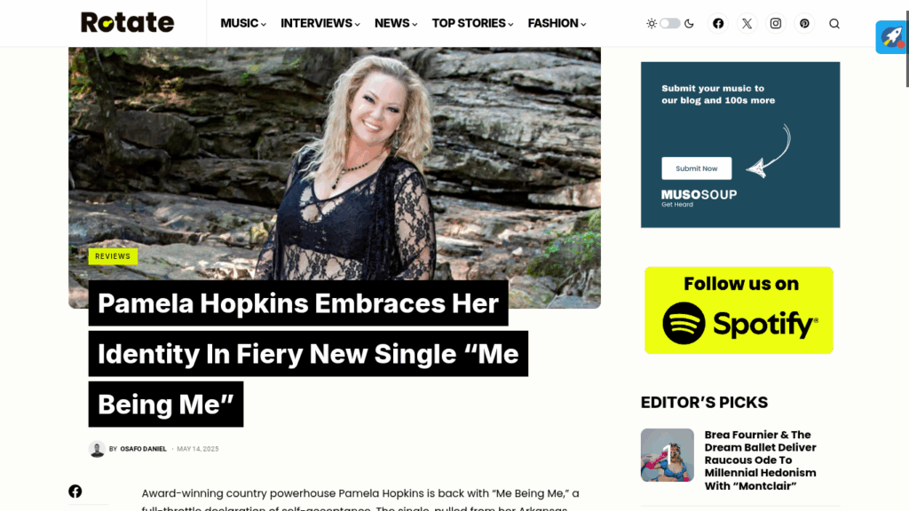Share article via Facebook icon beside text
Viewport: 909px width, 511px height.
click(x=75, y=491)
